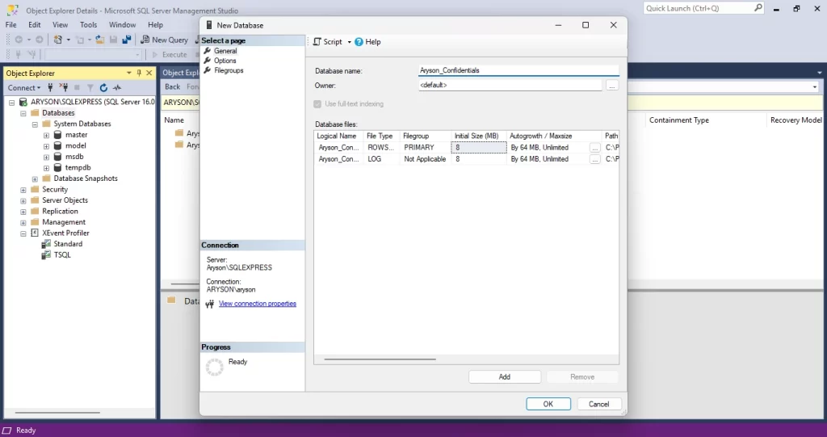Image resolution: width=827 pixels, height=437 pixels.
Task: Open the Script dropdown arrow
Action: pyautogui.click(x=349, y=42)
